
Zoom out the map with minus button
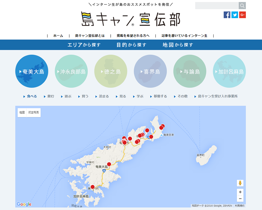click(240, 199)
